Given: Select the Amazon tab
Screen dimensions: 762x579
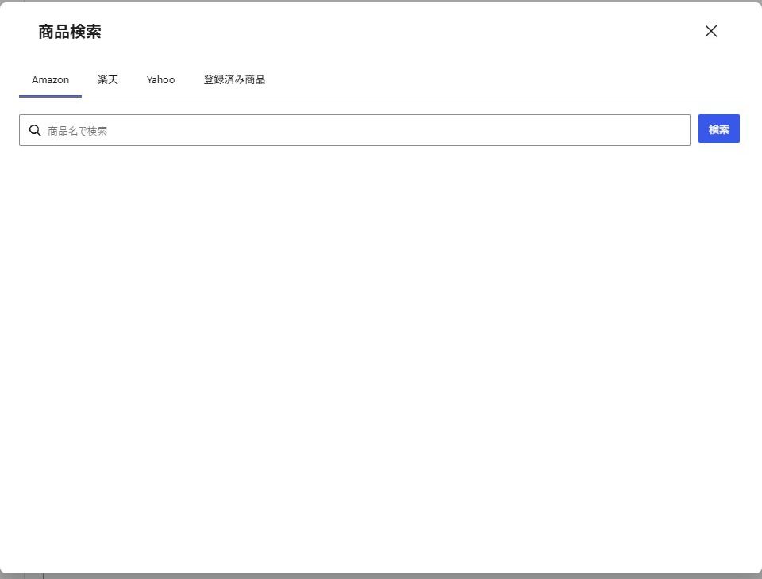Looking at the screenshot, I should pos(50,80).
